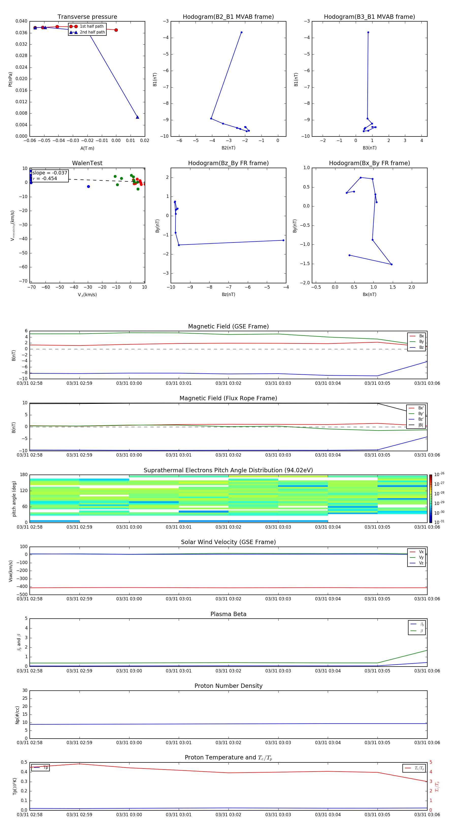Screen dimensions: 457x837
Task: Click the 'pitch angle (deg)' y-axis label
Action: 14,499
